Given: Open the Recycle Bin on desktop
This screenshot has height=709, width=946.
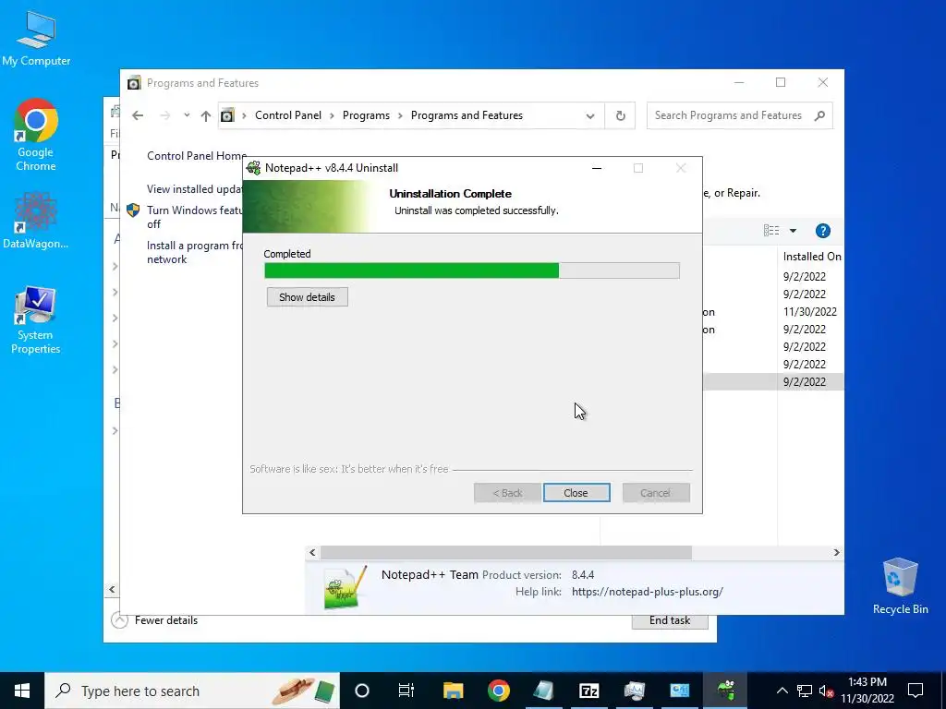Looking at the screenshot, I should click(x=900, y=586).
